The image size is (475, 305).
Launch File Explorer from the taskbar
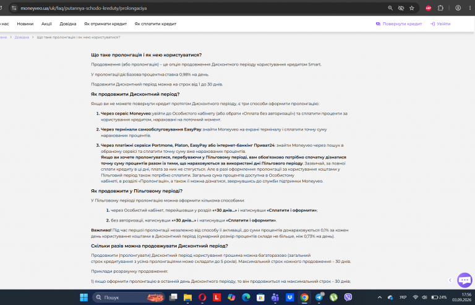187,298
